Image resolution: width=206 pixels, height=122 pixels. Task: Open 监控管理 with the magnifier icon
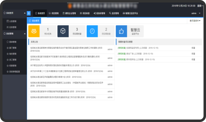114,13
